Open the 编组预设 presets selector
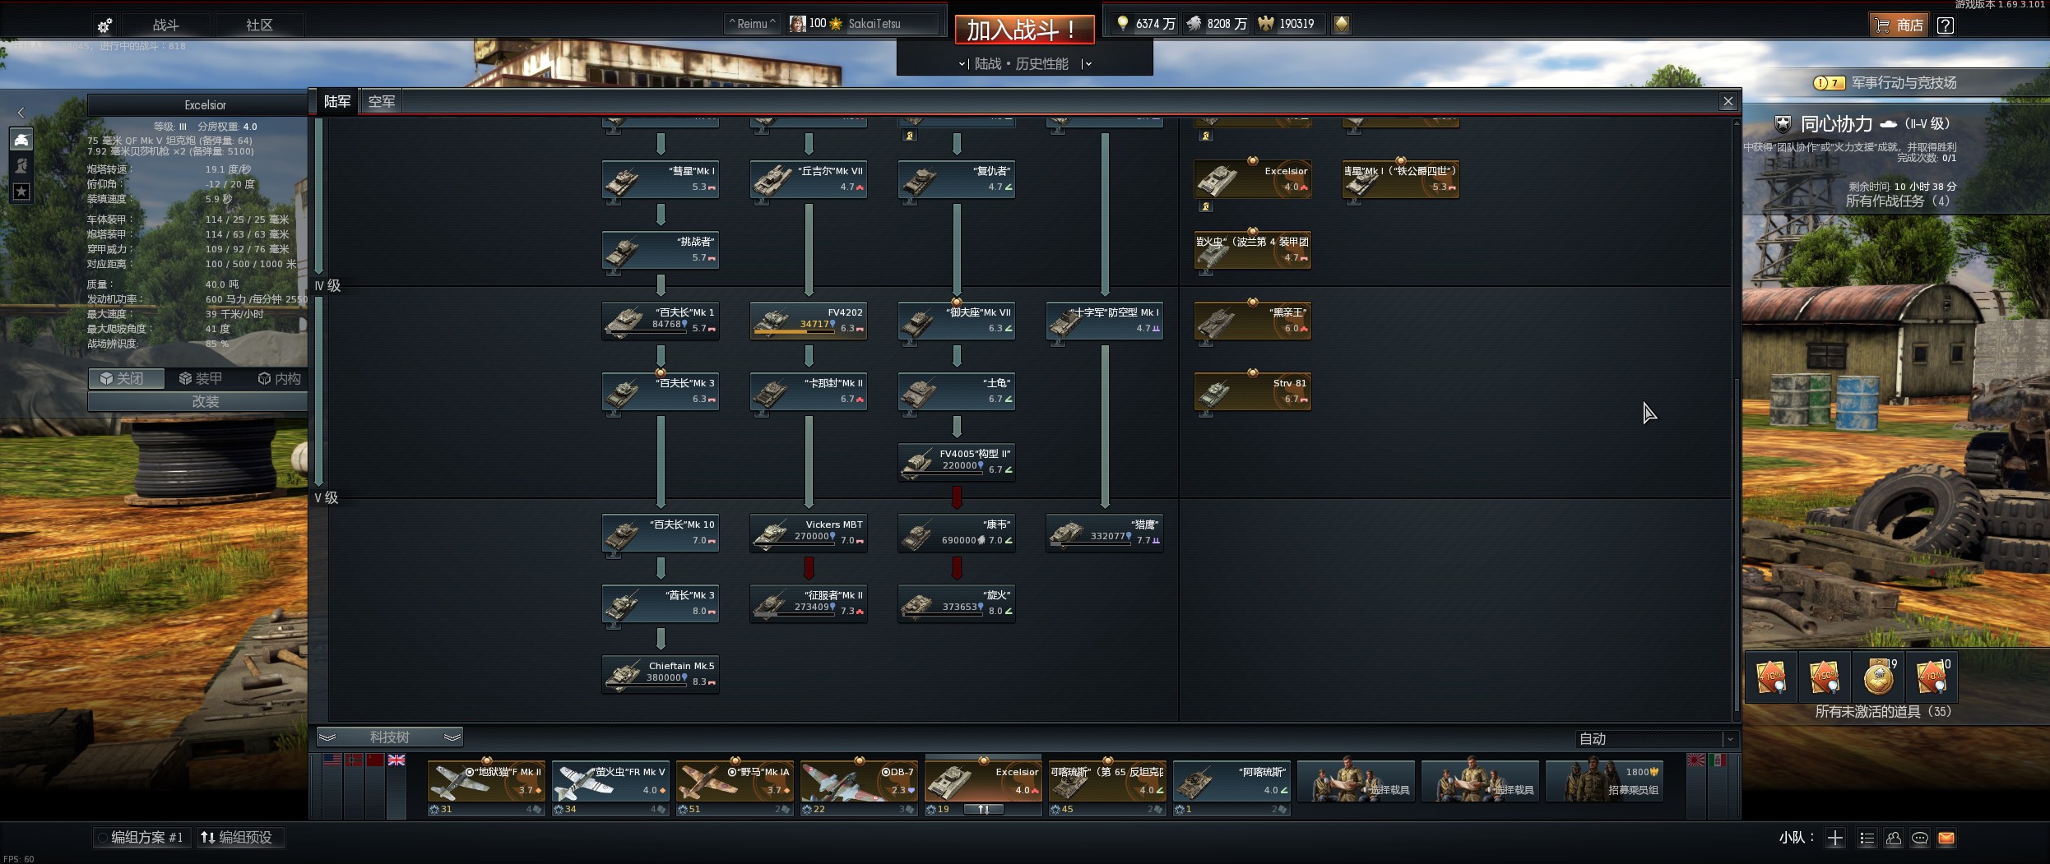 (240, 838)
